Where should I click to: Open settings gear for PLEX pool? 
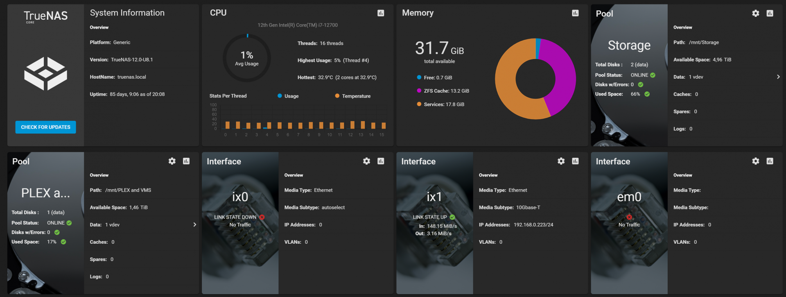click(172, 161)
